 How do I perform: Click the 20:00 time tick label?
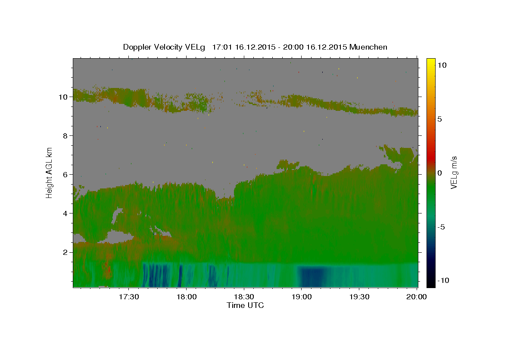click(417, 297)
